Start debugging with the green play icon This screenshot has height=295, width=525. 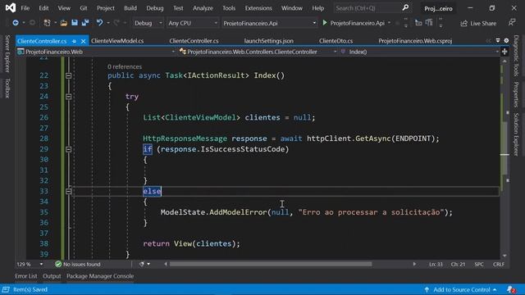click(325, 23)
